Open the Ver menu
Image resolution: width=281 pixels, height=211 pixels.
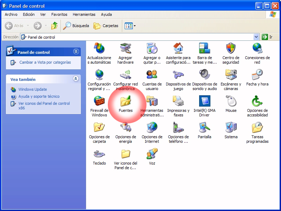tap(43, 14)
